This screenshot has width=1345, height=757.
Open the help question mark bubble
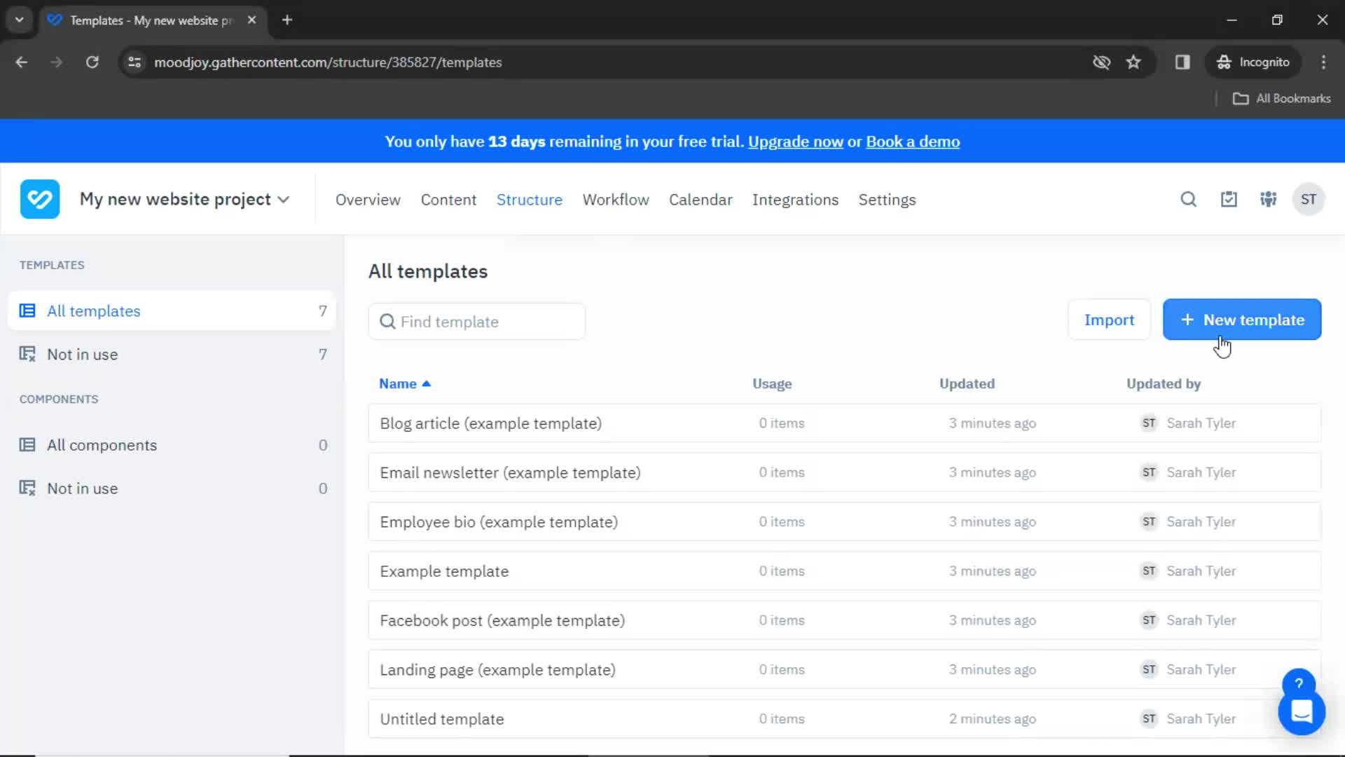[1299, 683]
